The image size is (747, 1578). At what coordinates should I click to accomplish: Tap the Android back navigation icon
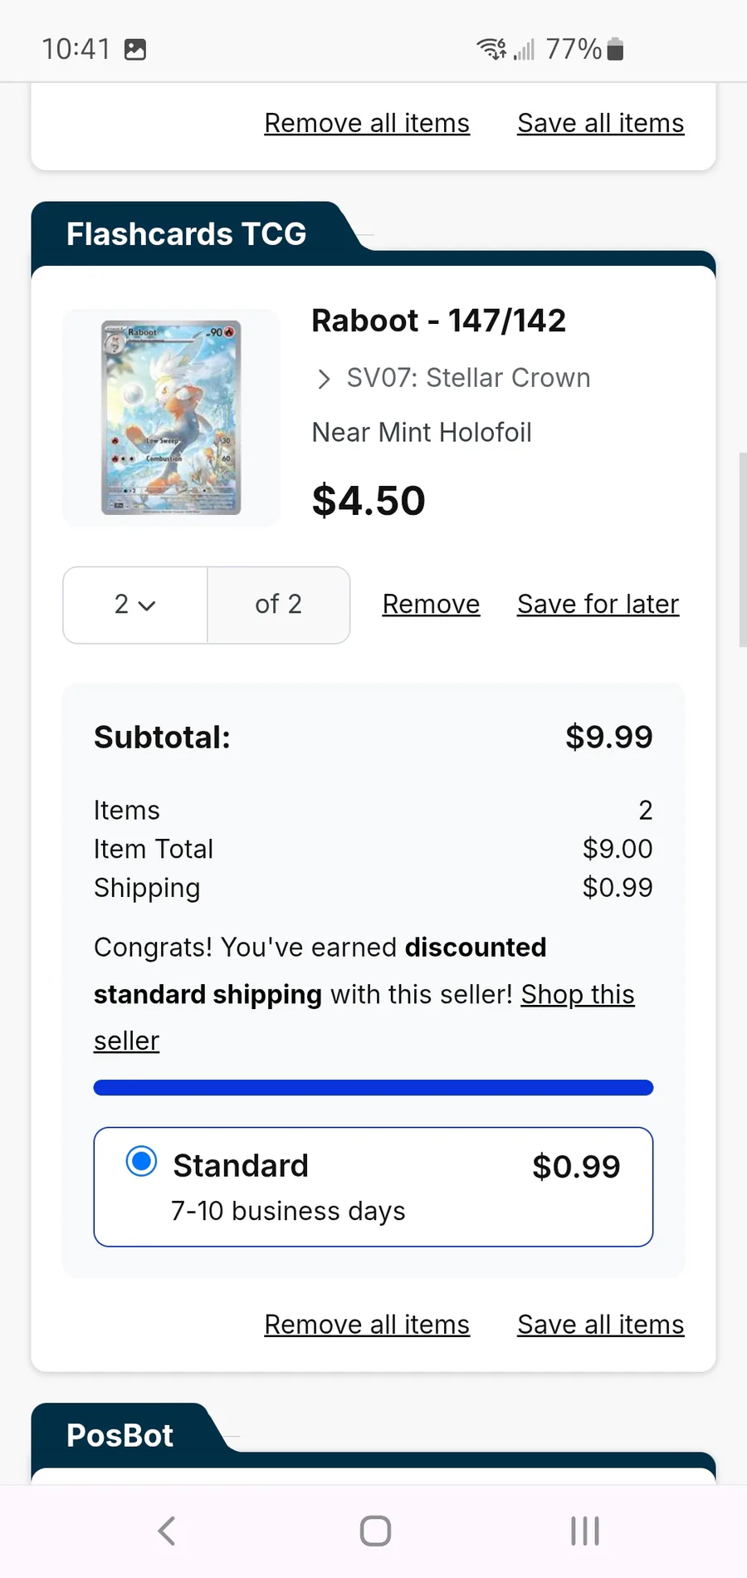click(167, 1531)
